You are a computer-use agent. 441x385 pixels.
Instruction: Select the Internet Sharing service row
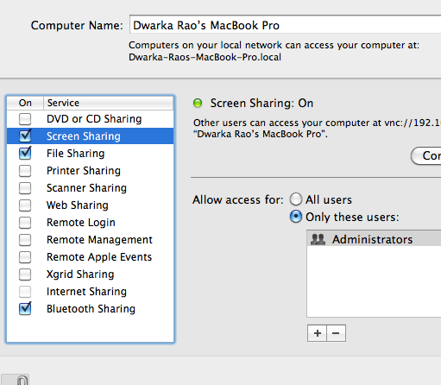click(91, 292)
